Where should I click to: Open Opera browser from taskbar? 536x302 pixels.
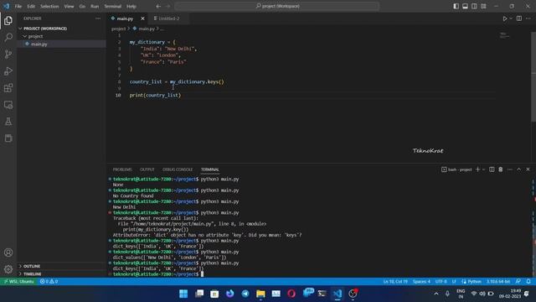click(291, 294)
